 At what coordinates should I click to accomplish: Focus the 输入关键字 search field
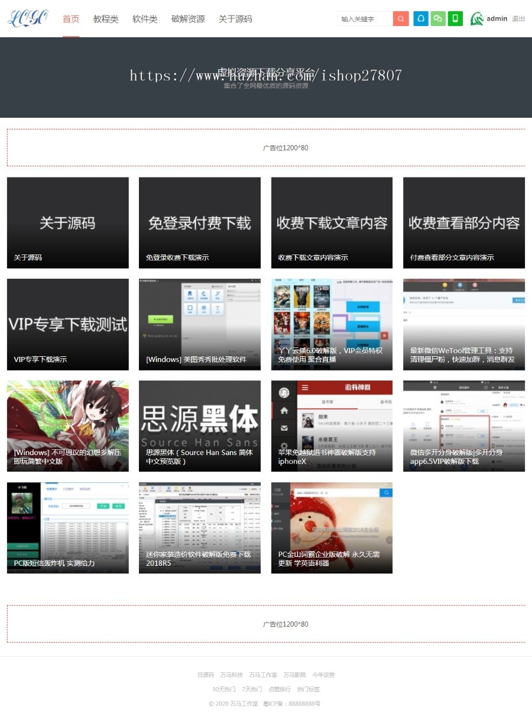tap(365, 19)
